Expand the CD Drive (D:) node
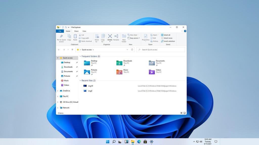 click(x=58, y=102)
